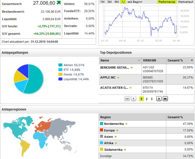This screenshot has height=159, width=195.
Task: Click the green arrow next to APPLE INC
Action: tap(118, 78)
